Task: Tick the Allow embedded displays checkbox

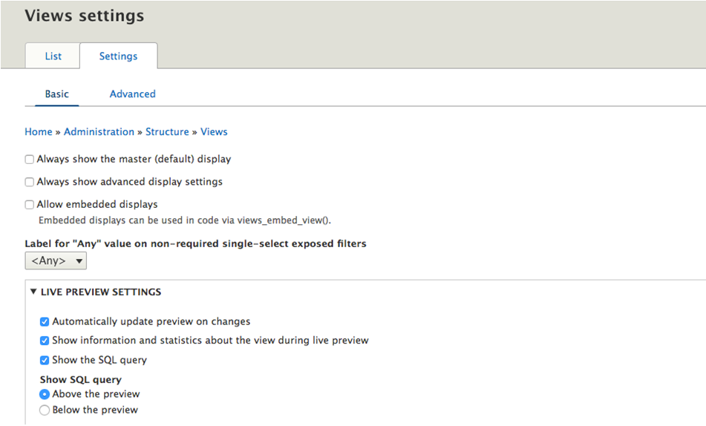Action: pyautogui.click(x=30, y=205)
